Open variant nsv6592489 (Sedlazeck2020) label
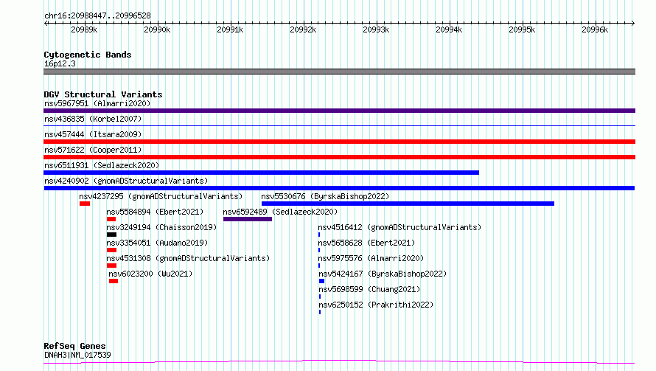 click(x=280, y=212)
